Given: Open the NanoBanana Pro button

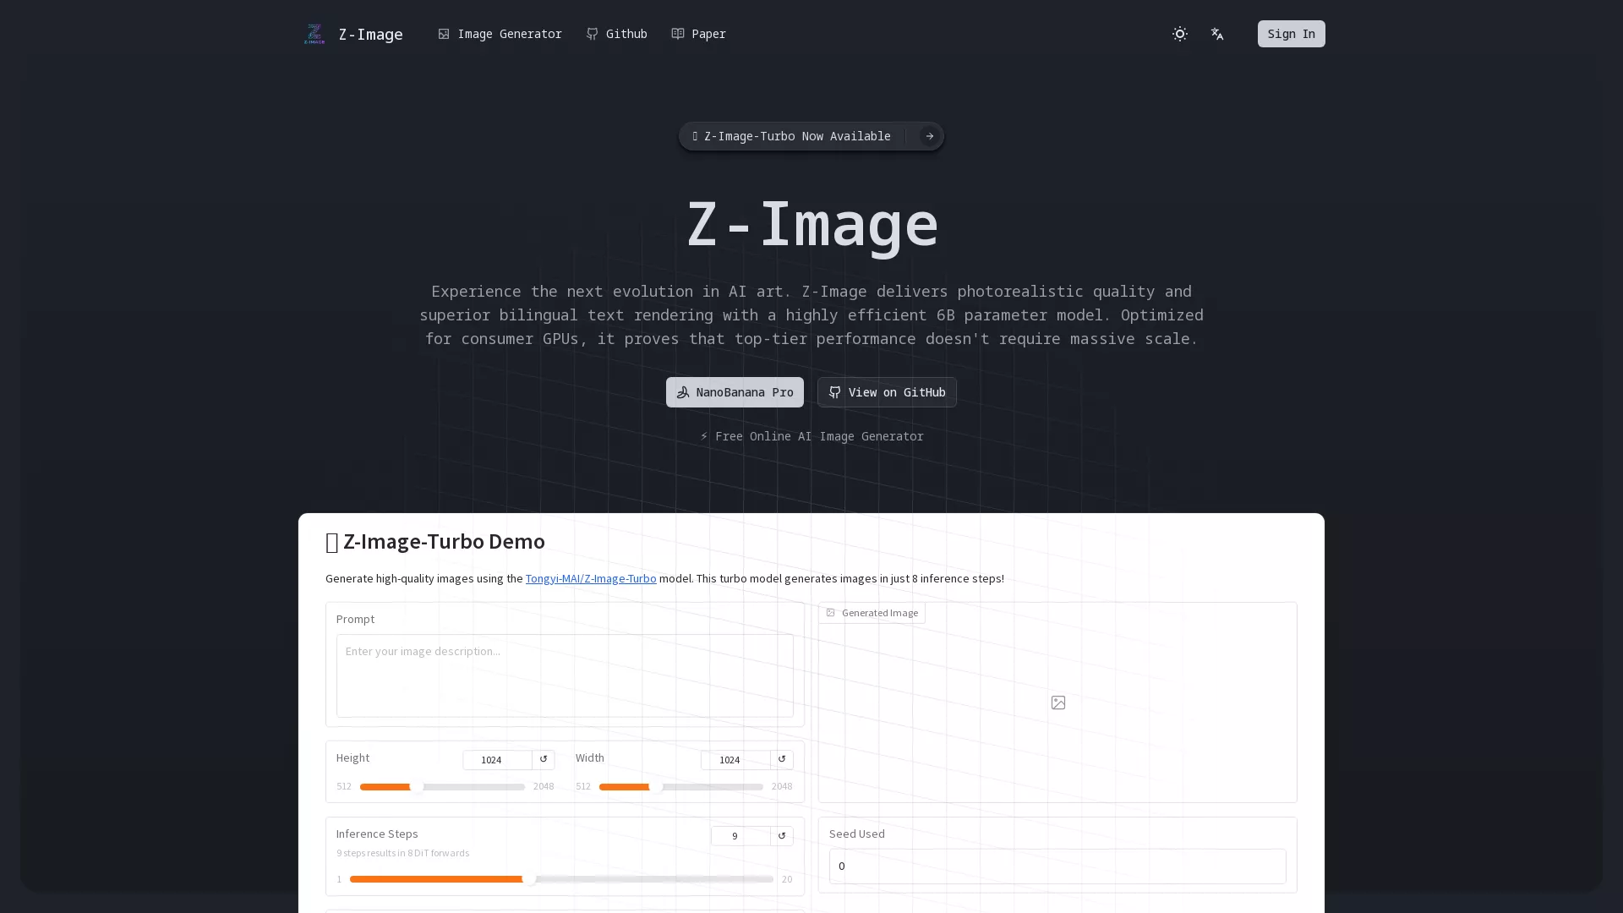Looking at the screenshot, I should point(734,392).
